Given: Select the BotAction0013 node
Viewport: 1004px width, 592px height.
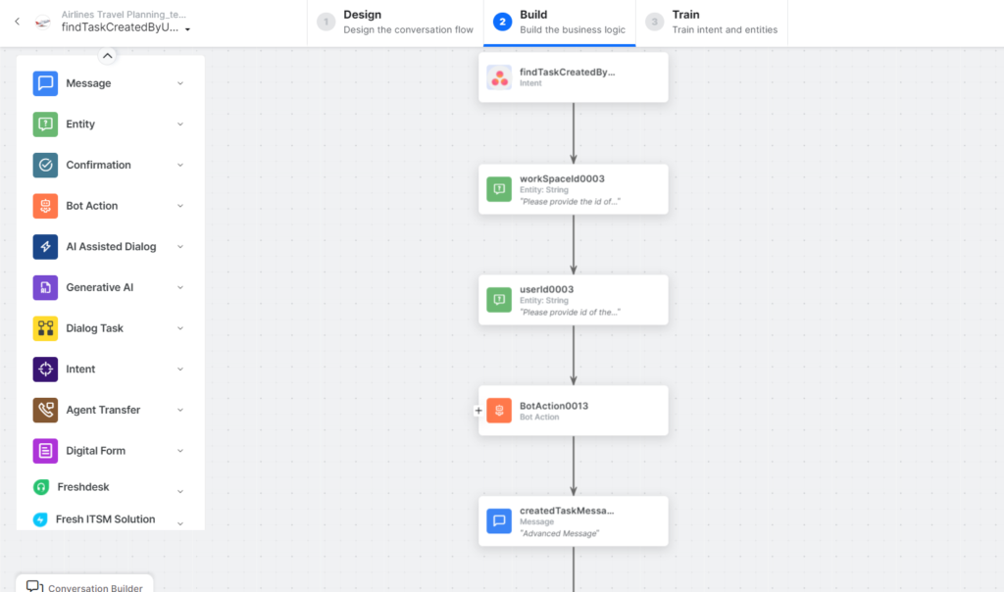Looking at the screenshot, I should [x=573, y=410].
